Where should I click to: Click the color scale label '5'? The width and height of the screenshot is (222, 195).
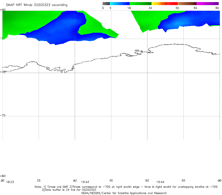coord(110,8)
